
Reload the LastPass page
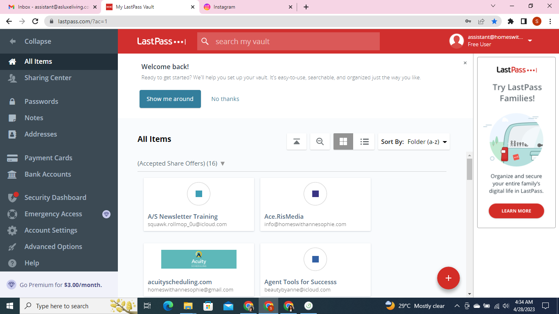(x=35, y=21)
